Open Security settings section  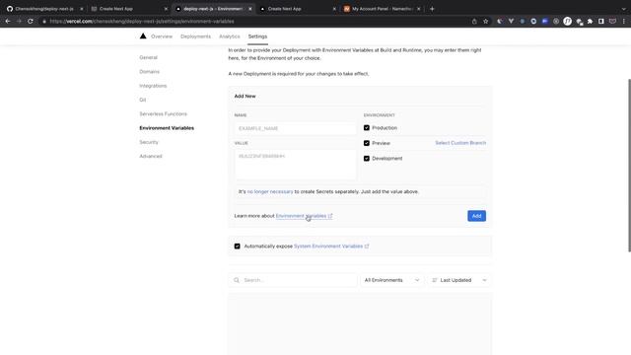coord(149,142)
